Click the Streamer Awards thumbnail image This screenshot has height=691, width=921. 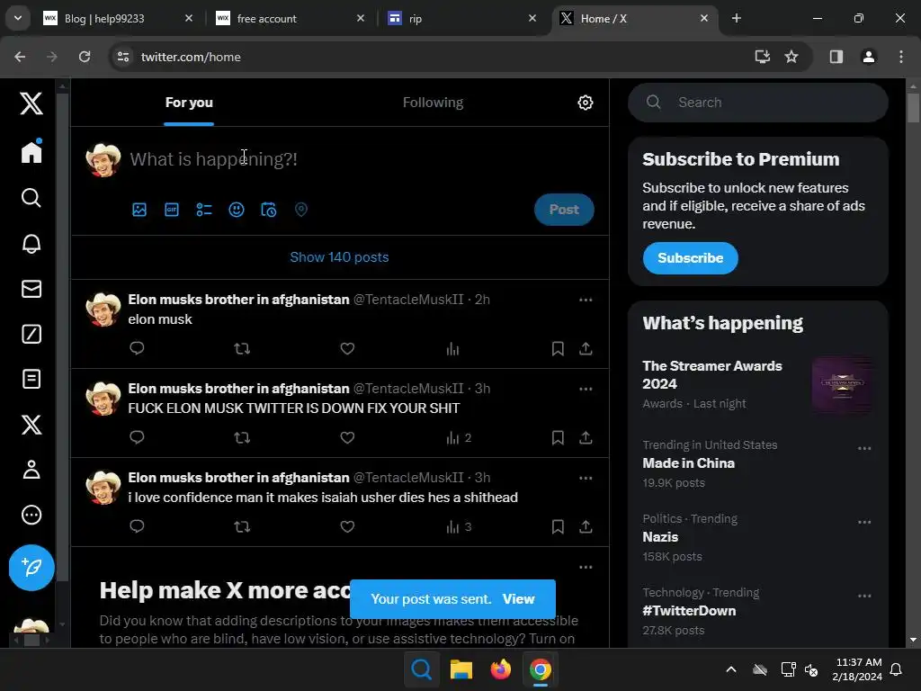pyautogui.click(x=841, y=385)
